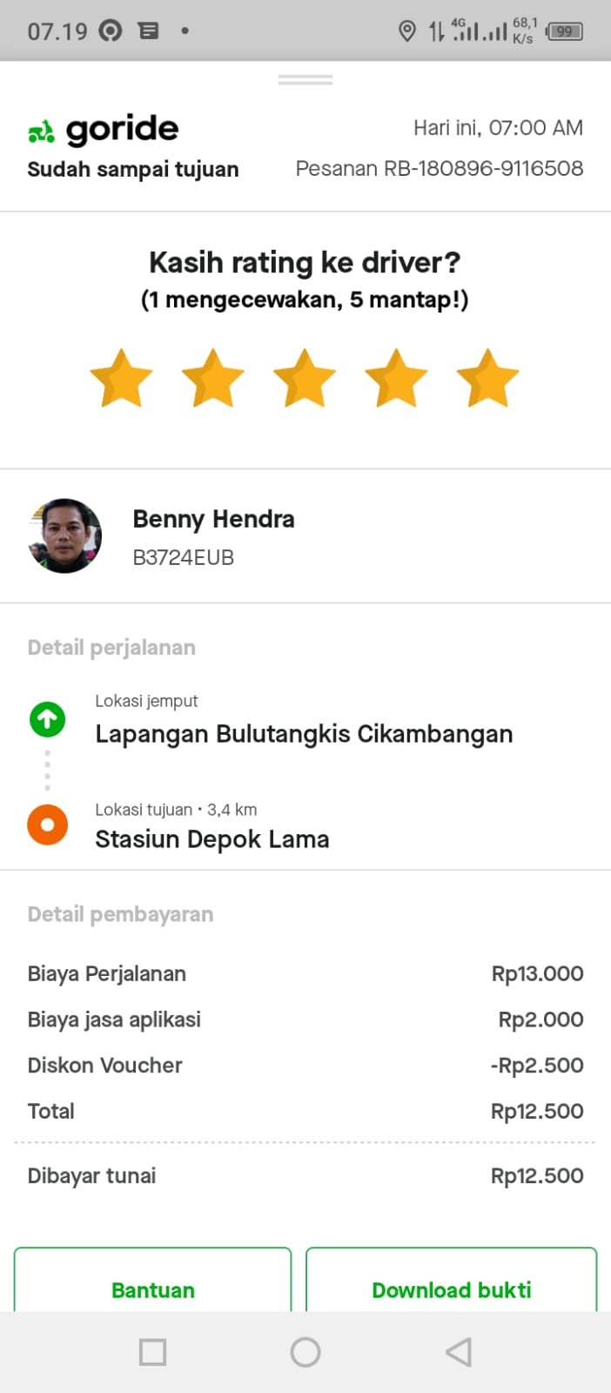The height and width of the screenshot is (1393, 611).
Task: Tap the driver name Benny Hendra
Action: click(x=213, y=519)
